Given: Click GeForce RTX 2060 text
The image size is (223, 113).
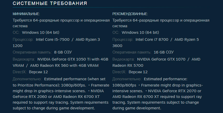Looking at the screenshot, I should click(30, 97).
